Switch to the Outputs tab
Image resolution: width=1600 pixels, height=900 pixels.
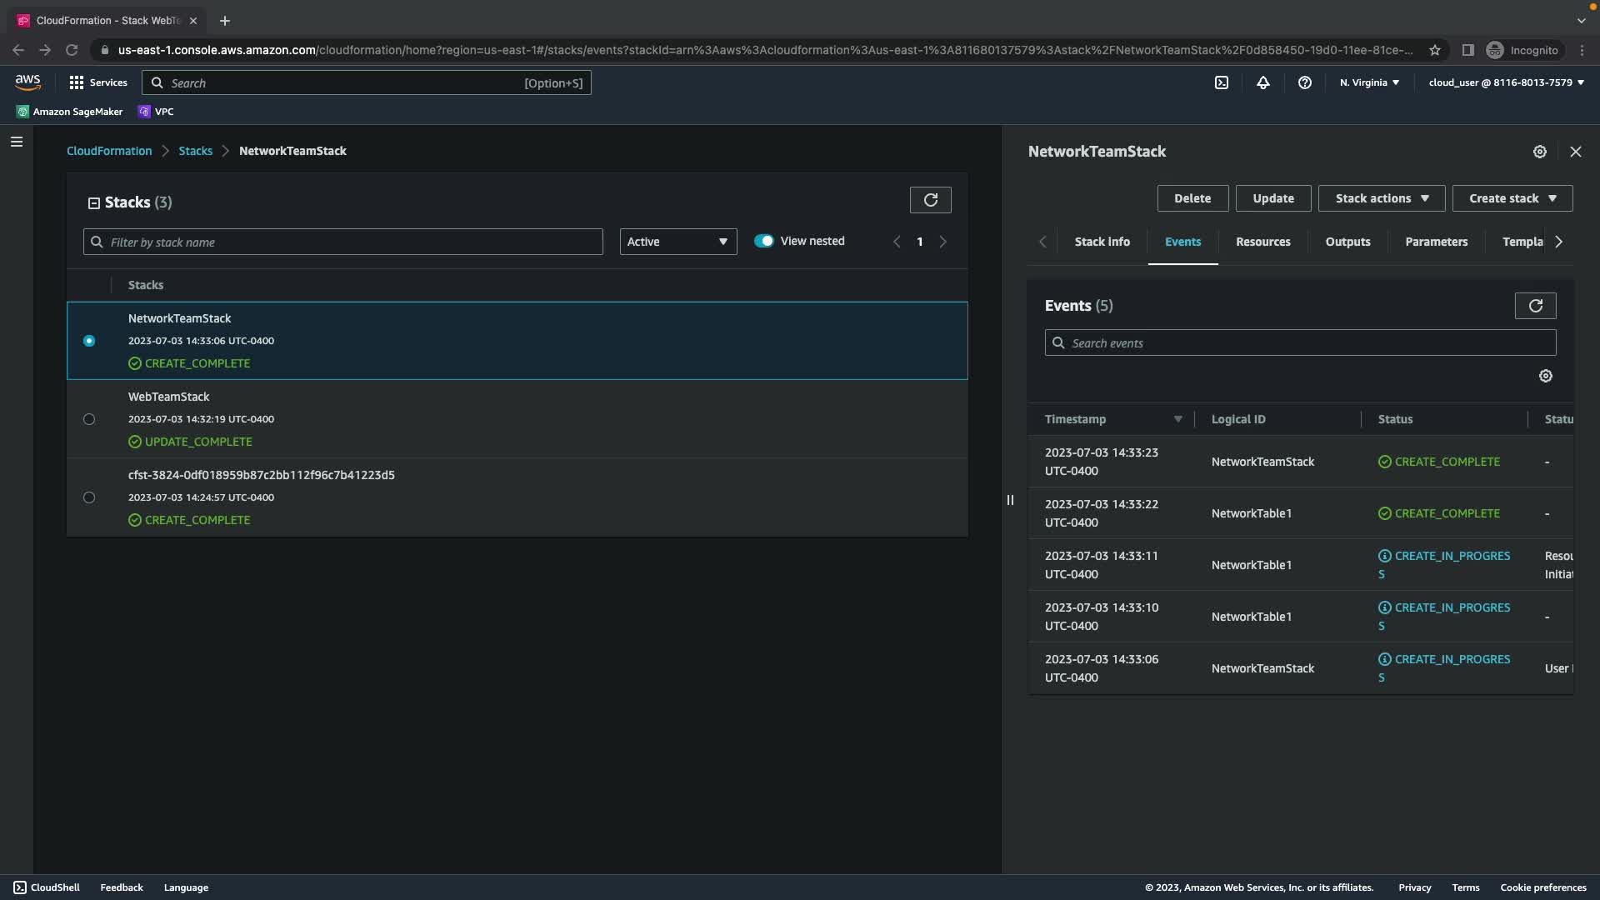coord(1347,242)
